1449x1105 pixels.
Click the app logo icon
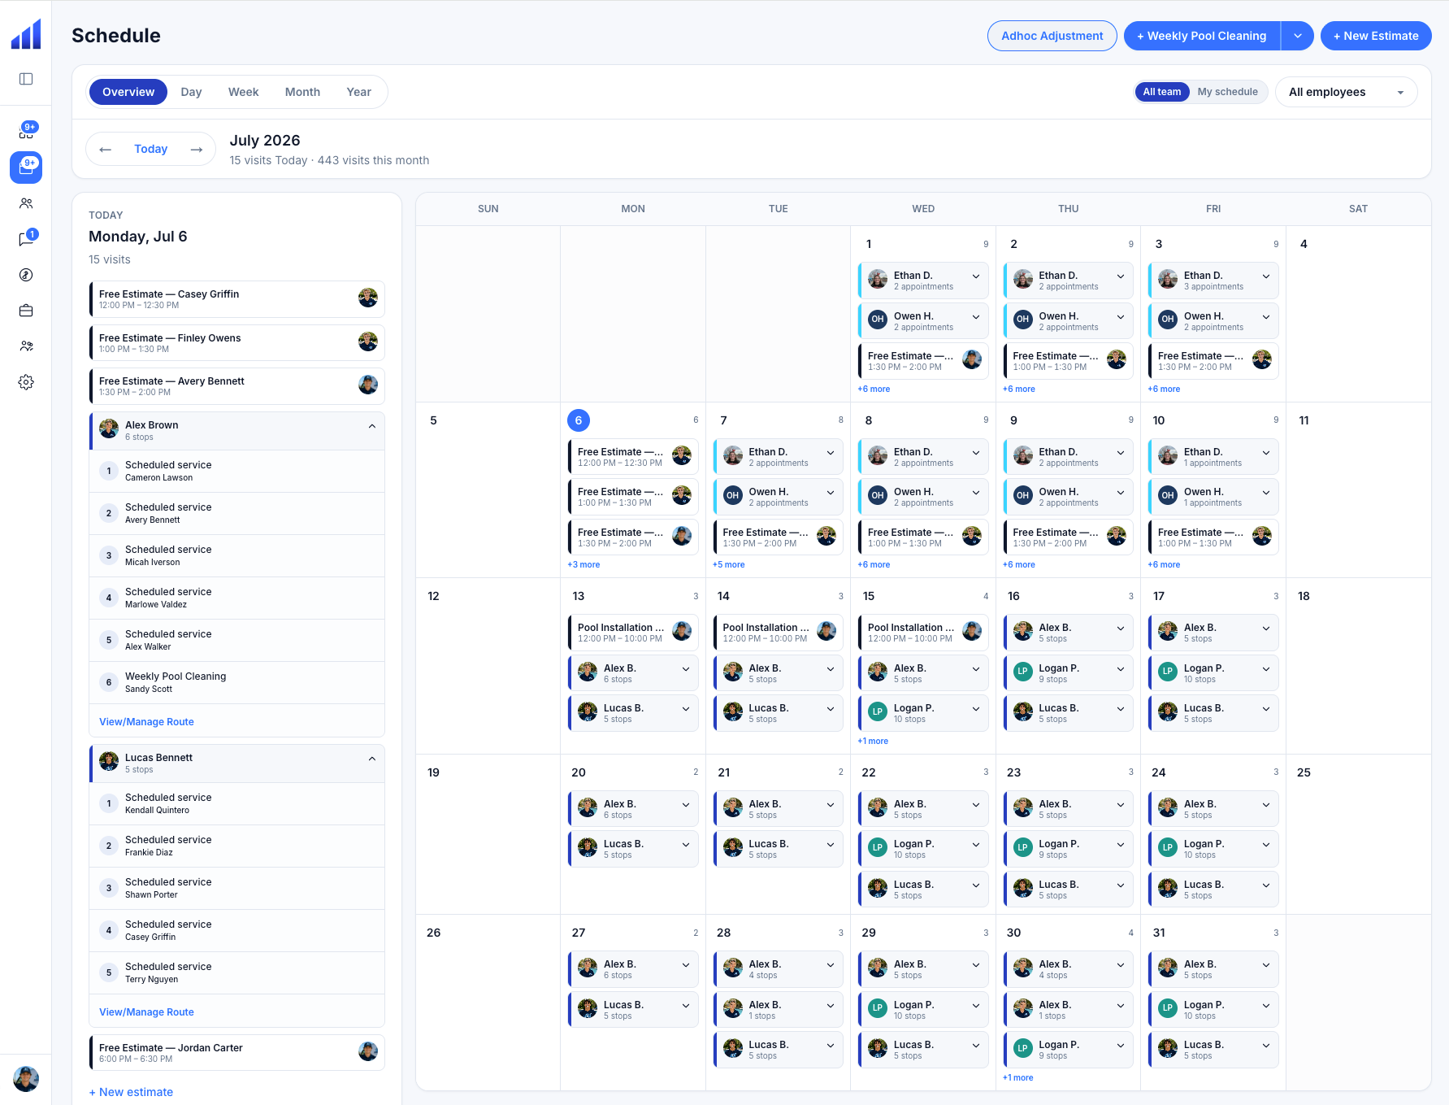[x=26, y=34]
